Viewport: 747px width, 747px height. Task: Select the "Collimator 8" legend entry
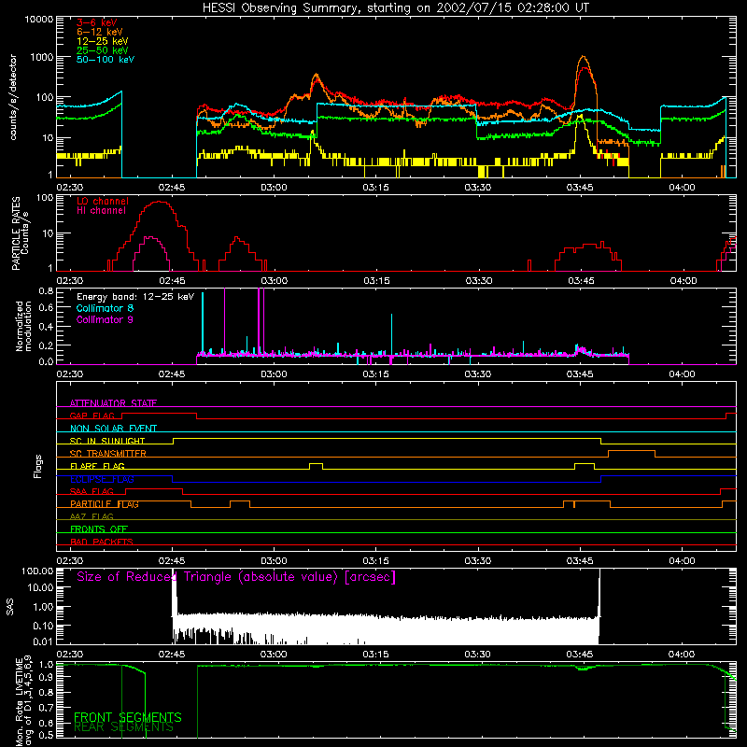pos(105,308)
